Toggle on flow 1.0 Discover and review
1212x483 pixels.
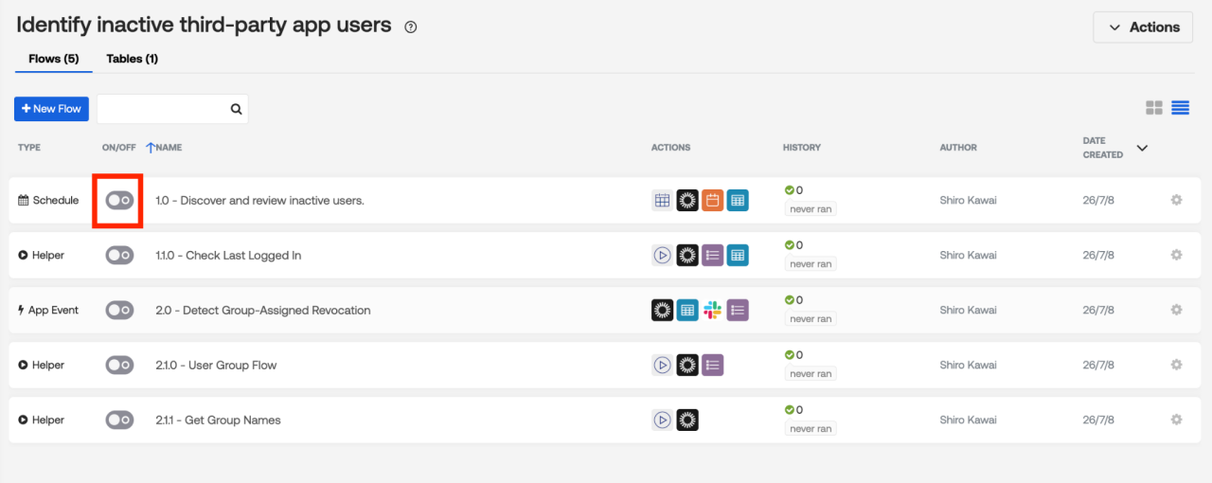[119, 200]
